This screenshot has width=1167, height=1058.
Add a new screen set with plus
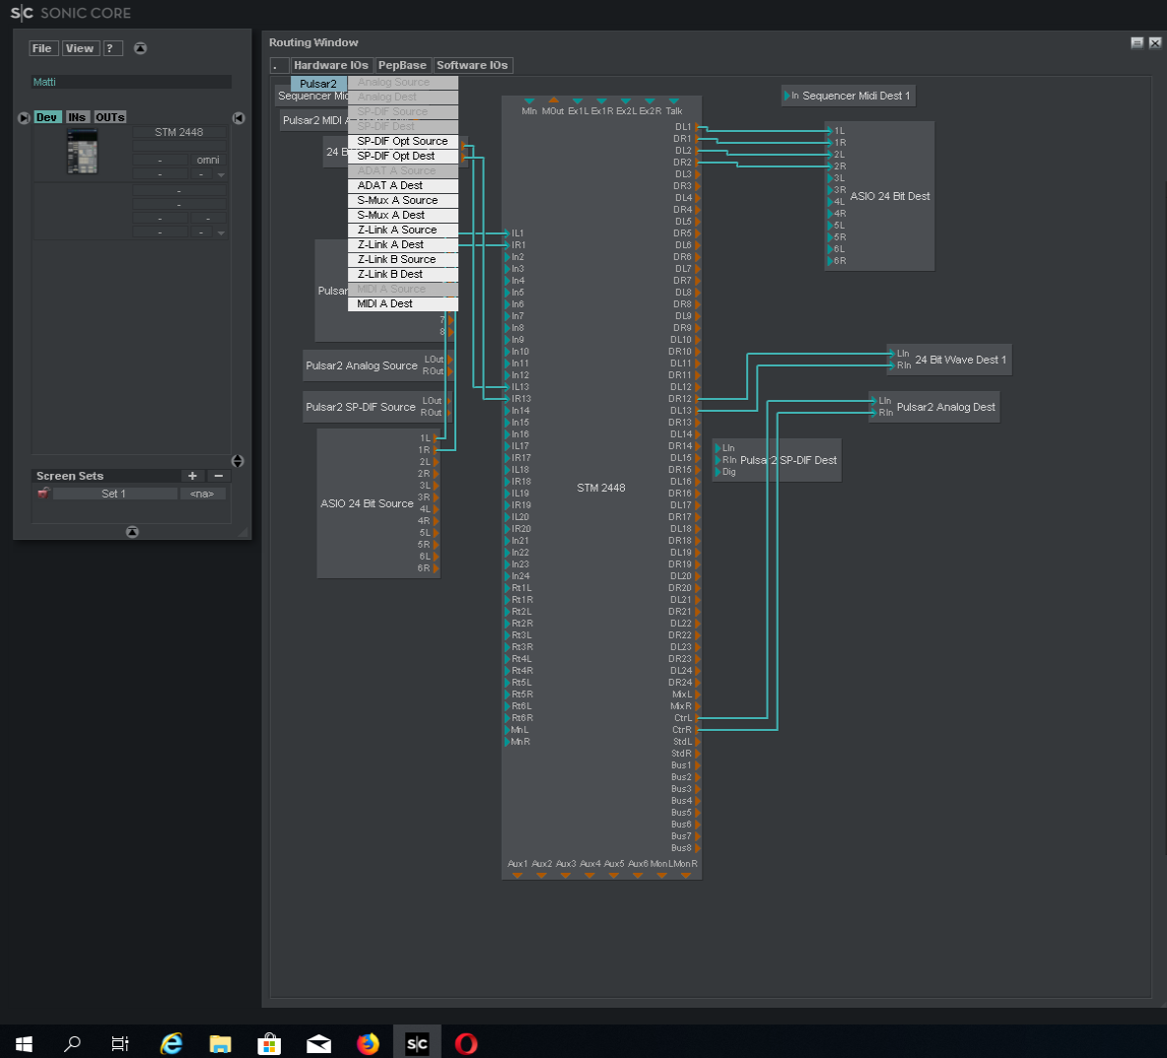pos(192,476)
